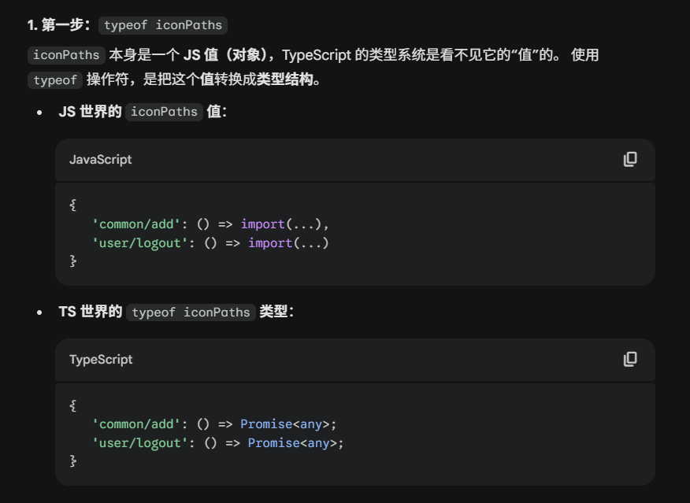Click the TypeScript code block language label
Image resolution: width=690 pixels, height=503 pixels.
click(101, 359)
